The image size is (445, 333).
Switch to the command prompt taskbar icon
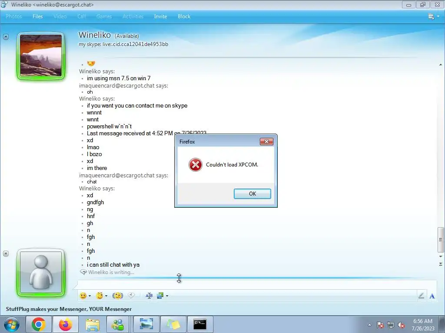[200, 324]
